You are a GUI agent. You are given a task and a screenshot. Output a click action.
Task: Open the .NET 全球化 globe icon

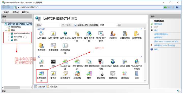pyautogui.click(x=65, y=34)
